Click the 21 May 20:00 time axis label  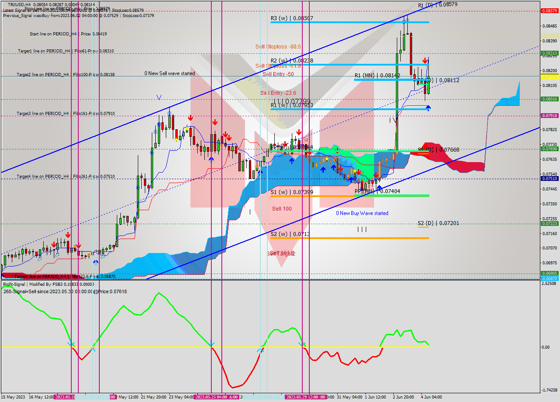[154, 397]
